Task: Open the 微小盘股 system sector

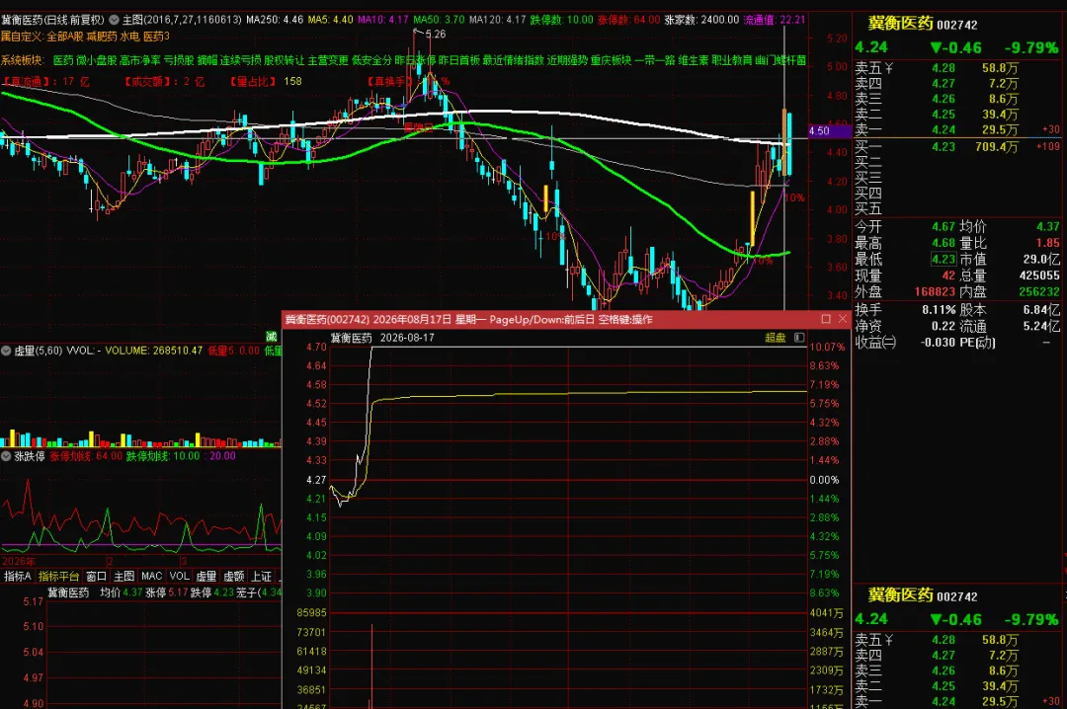Action: point(96,60)
